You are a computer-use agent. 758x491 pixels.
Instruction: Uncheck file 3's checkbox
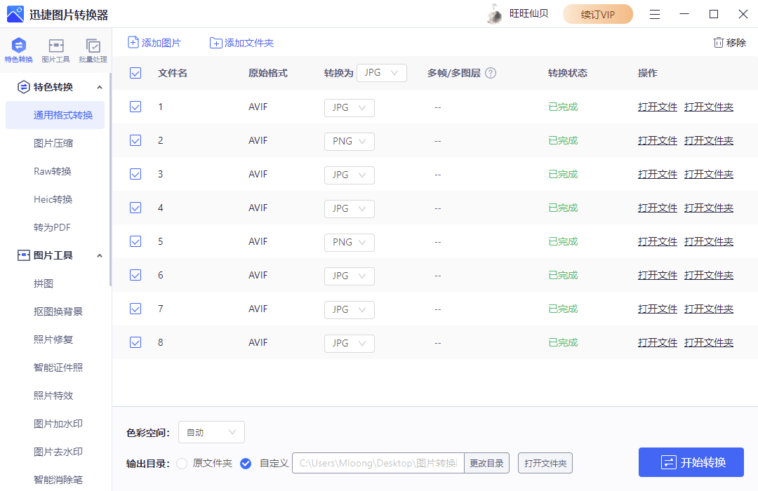point(135,174)
